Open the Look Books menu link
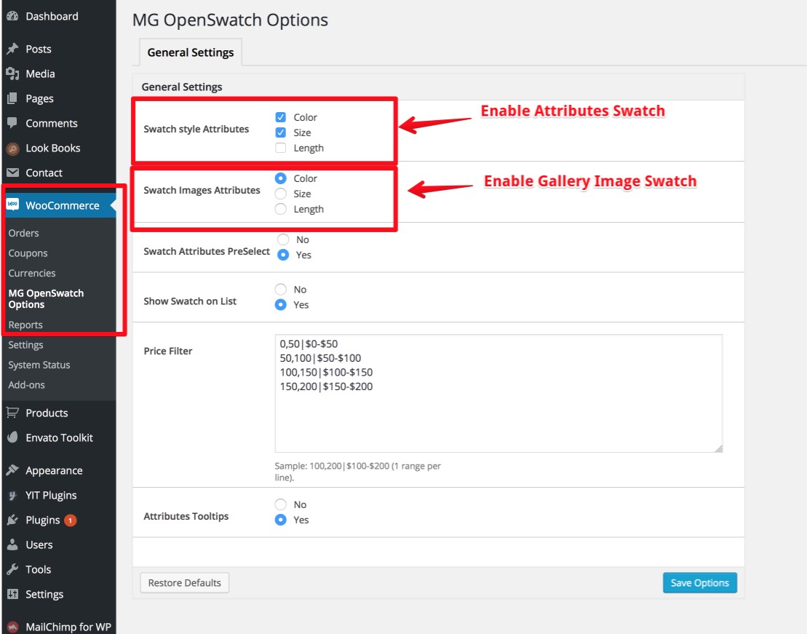Screen dimensions: 807x634 click(x=53, y=148)
